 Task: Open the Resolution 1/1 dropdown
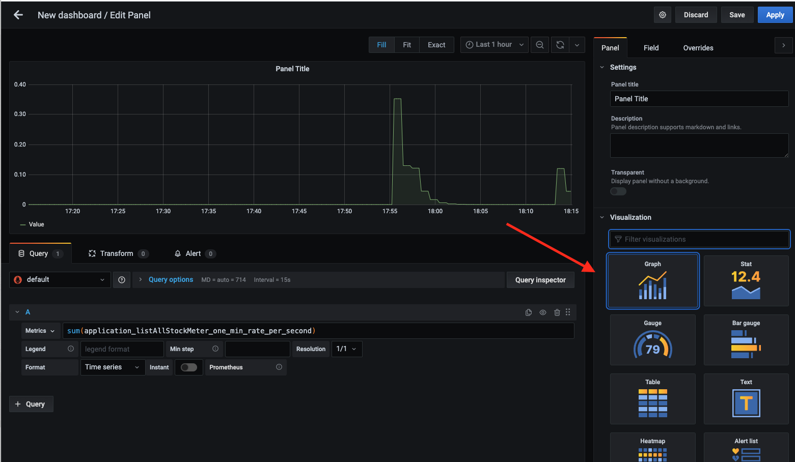coord(347,349)
